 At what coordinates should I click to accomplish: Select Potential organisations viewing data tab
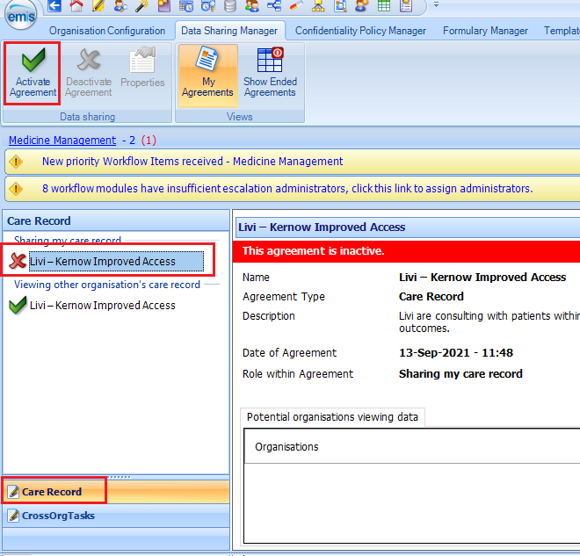[332, 417]
